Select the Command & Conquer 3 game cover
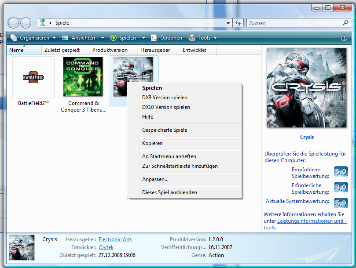 [83, 77]
